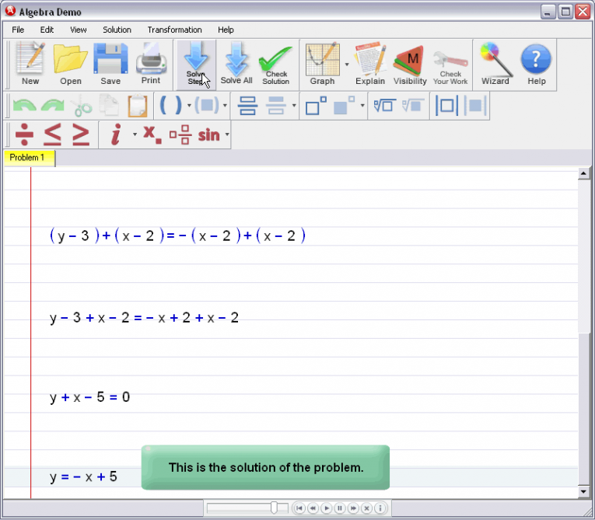The width and height of the screenshot is (595, 520).
Task: Insert the division sign symbol
Action: [x=24, y=134]
